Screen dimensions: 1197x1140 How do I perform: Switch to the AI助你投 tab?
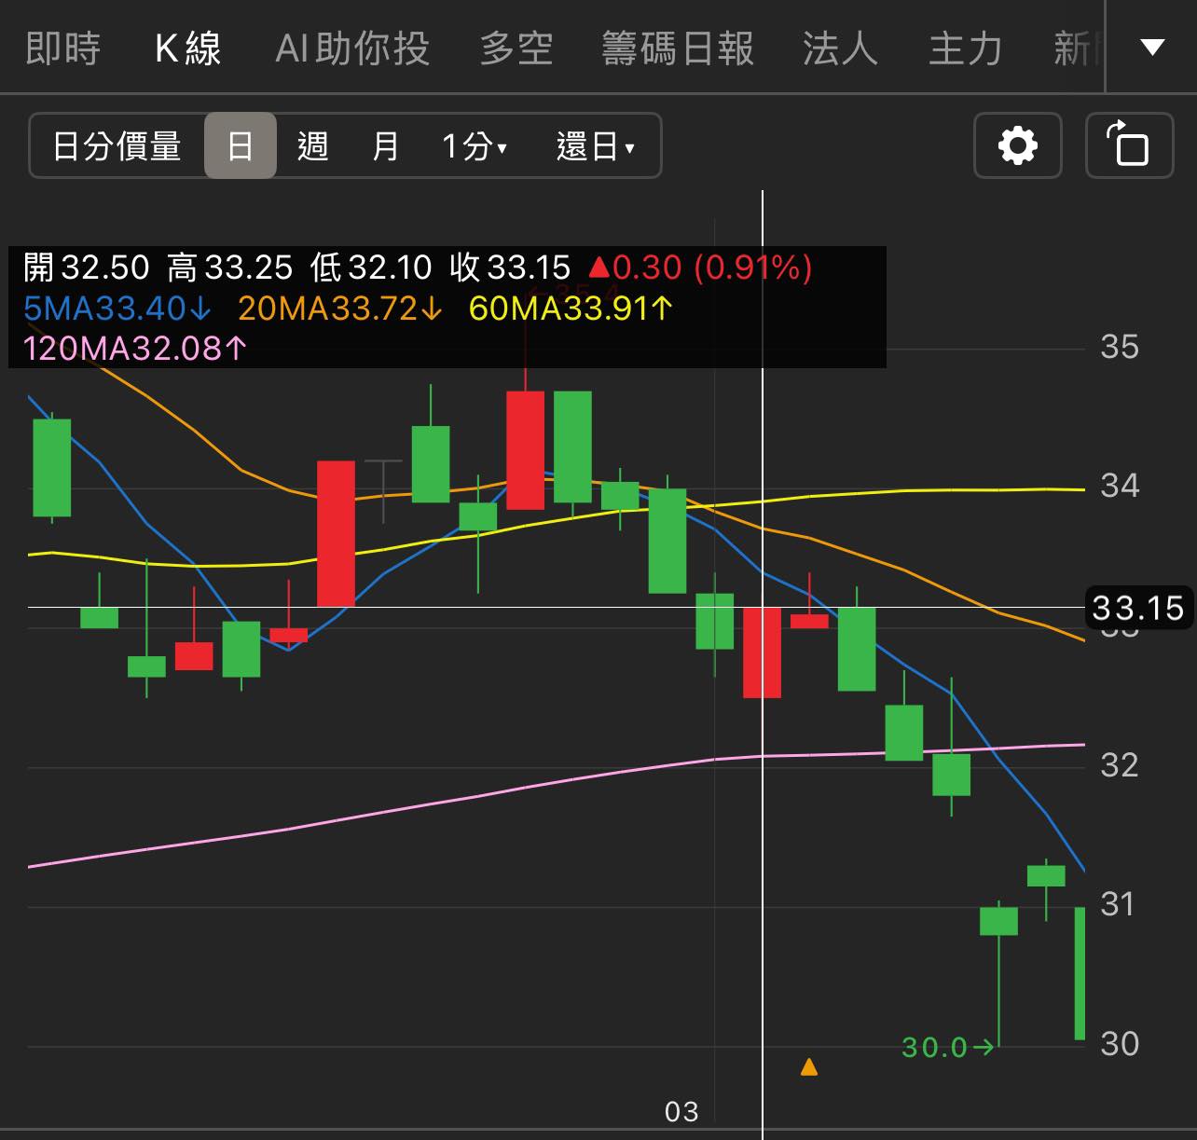(351, 48)
